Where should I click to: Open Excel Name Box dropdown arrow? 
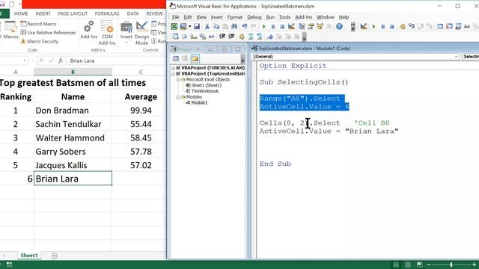(25, 61)
